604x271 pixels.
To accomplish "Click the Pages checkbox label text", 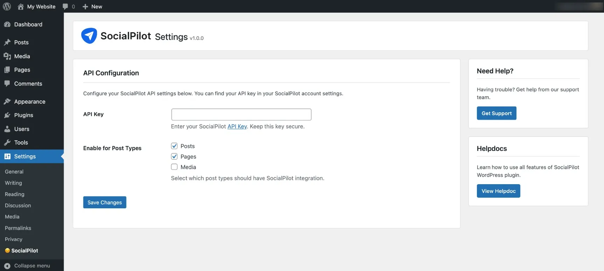I will pyautogui.click(x=188, y=157).
